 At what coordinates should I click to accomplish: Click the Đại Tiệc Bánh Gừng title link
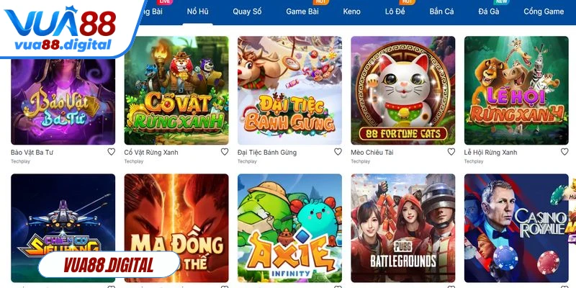click(x=267, y=152)
